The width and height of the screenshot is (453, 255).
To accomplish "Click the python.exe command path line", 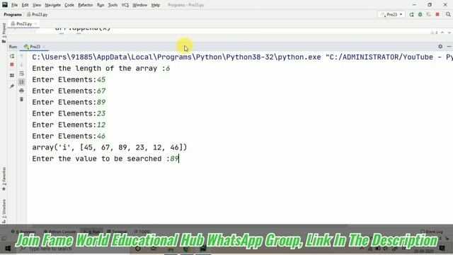I will coord(242,57).
